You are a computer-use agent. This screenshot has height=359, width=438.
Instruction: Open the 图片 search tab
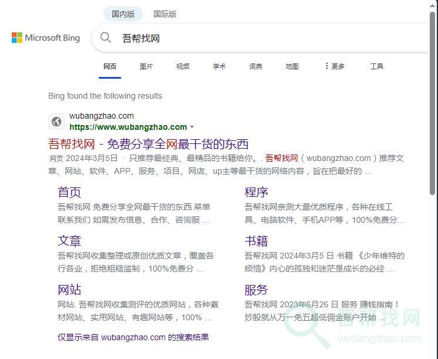(146, 66)
